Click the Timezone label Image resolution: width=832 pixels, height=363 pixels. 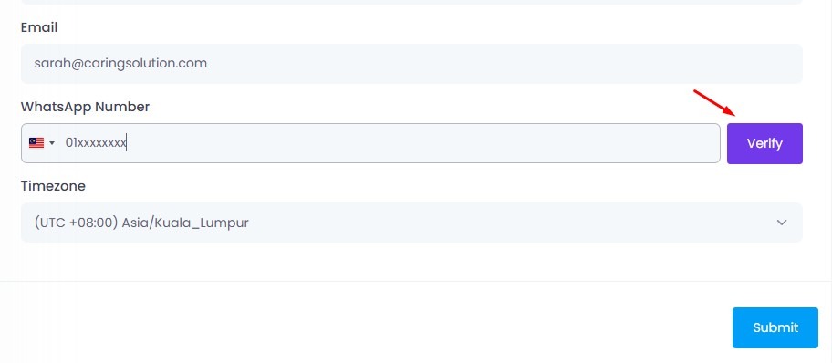[53, 186]
